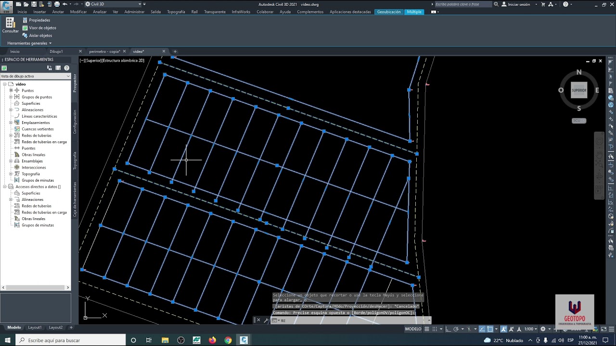Image resolution: width=616 pixels, height=346 pixels.
Task: Switch to the Geoubicación ribbon tab
Action: pyautogui.click(x=389, y=12)
